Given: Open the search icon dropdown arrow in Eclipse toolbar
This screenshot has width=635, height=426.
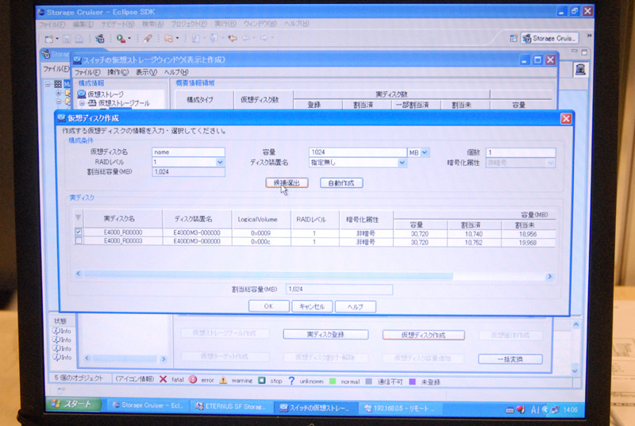Looking at the screenshot, I should tap(129, 39).
